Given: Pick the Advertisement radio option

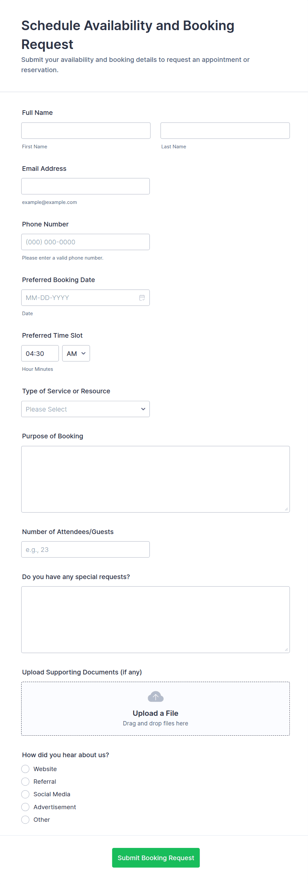Looking at the screenshot, I should 26,807.
